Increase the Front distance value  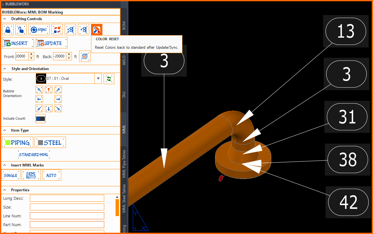coord(31,55)
